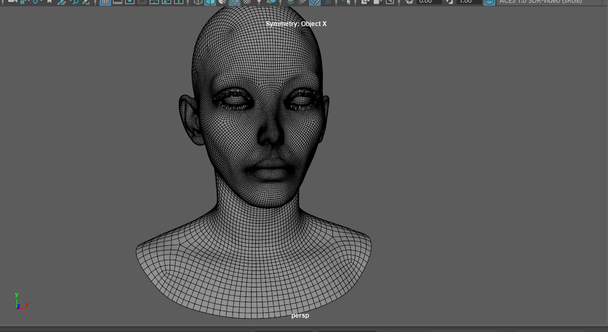The width and height of the screenshot is (608, 332).
Task: Toggle the safe action overlay
Action: pos(166,2)
